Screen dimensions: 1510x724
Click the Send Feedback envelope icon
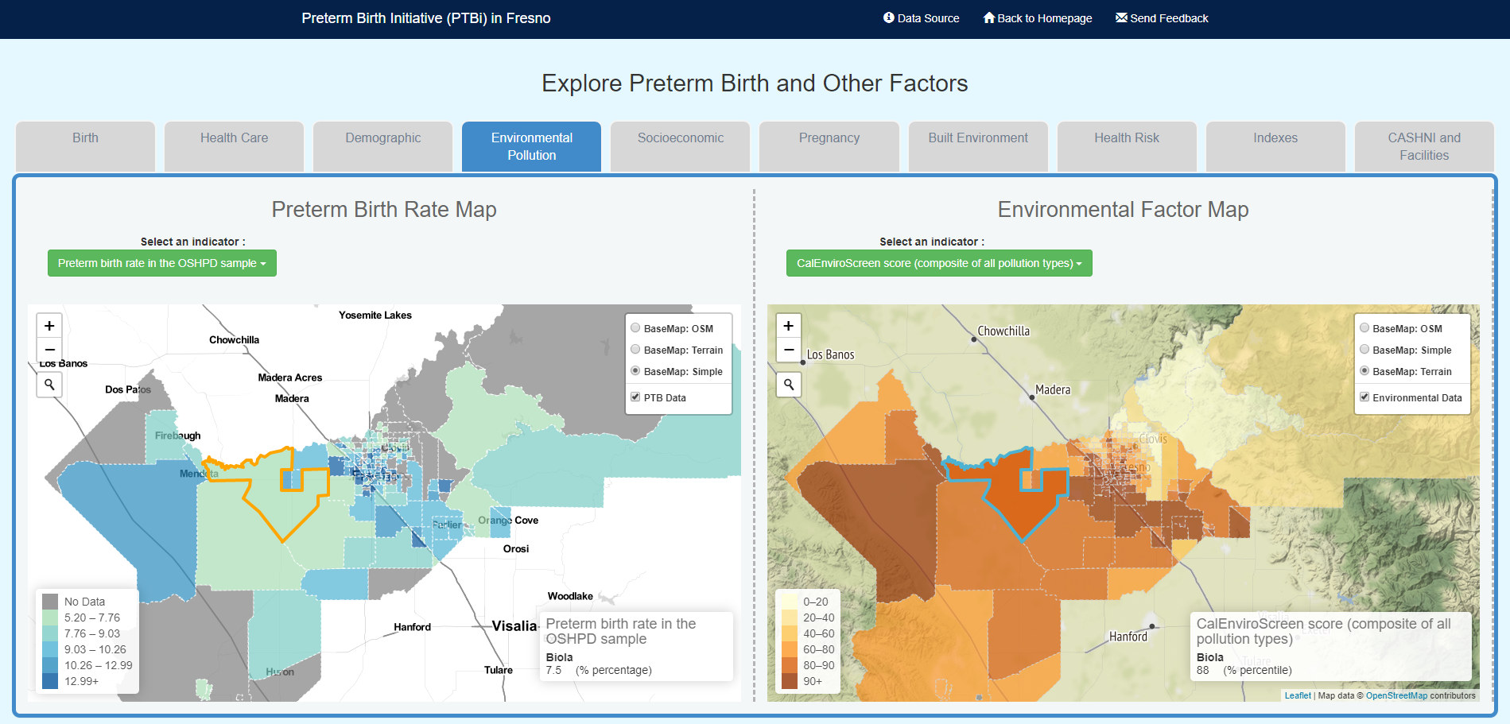coord(1121,17)
